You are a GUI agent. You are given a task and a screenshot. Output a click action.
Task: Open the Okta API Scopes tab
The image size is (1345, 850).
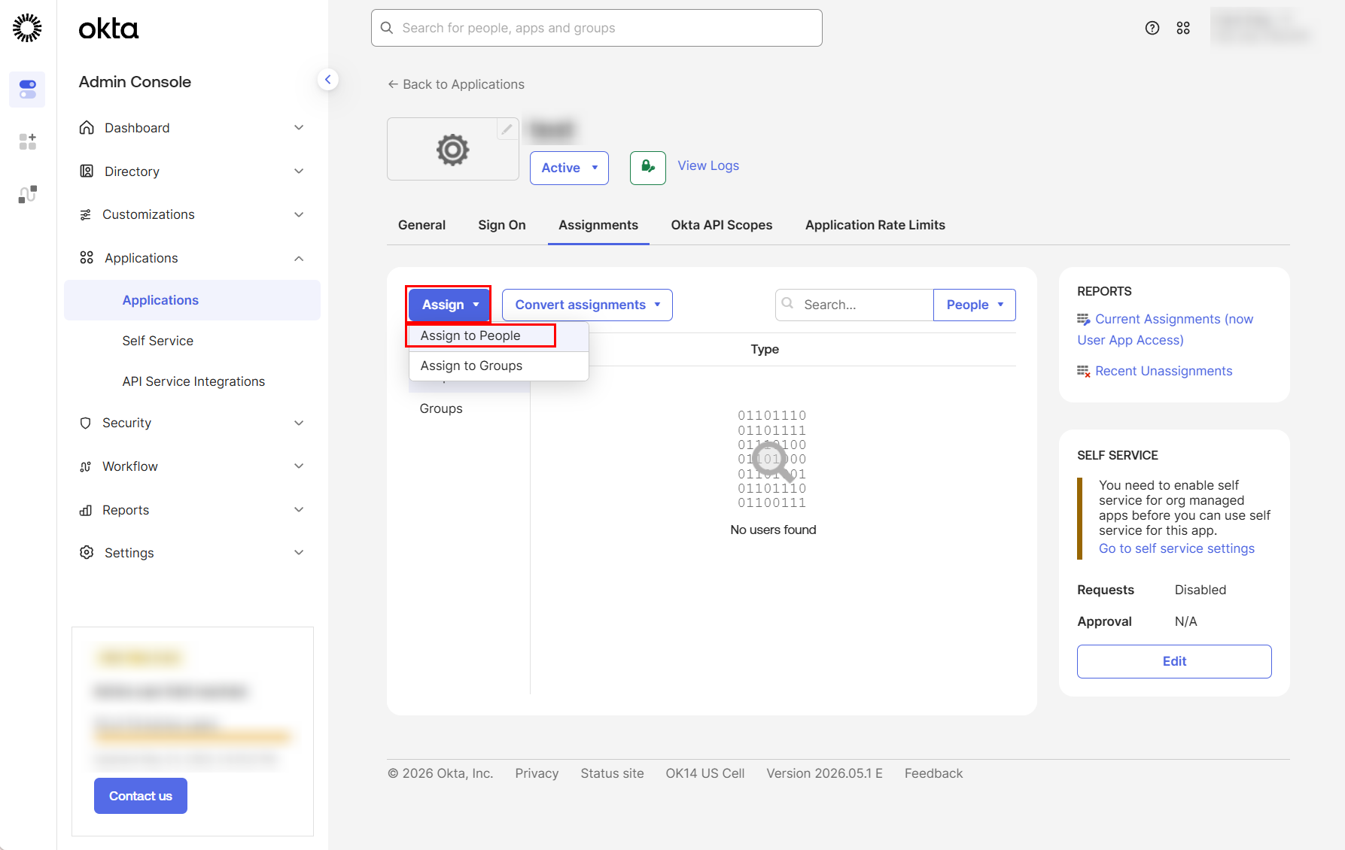[722, 225]
